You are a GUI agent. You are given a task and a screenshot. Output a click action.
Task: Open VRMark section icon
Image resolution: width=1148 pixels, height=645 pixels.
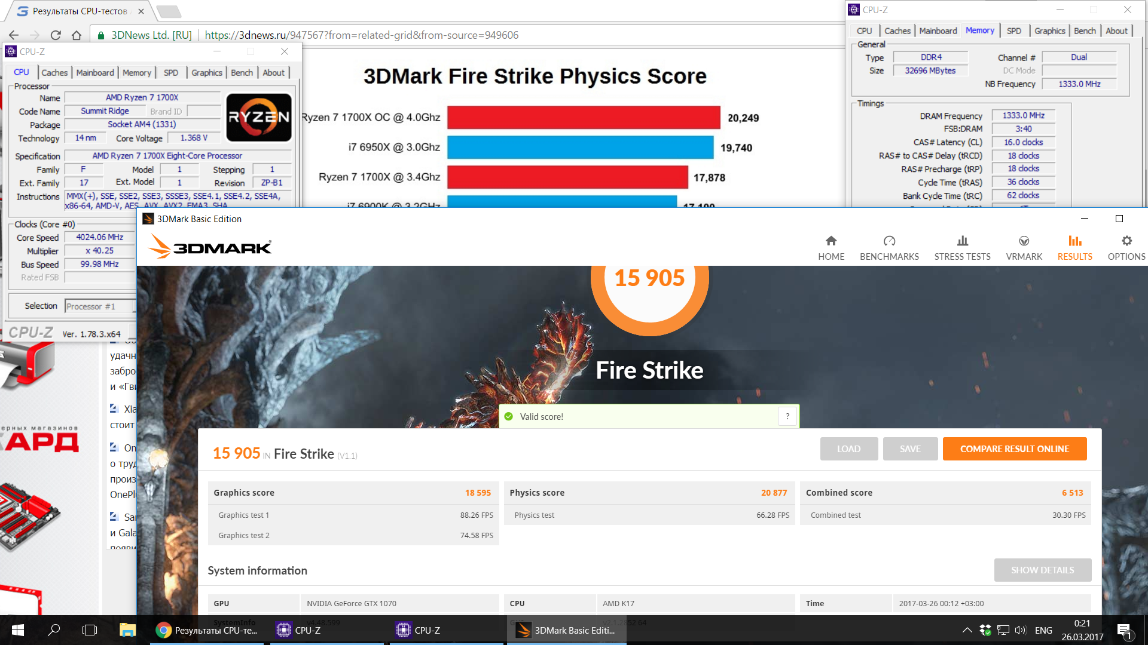(x=1024, y=241)
